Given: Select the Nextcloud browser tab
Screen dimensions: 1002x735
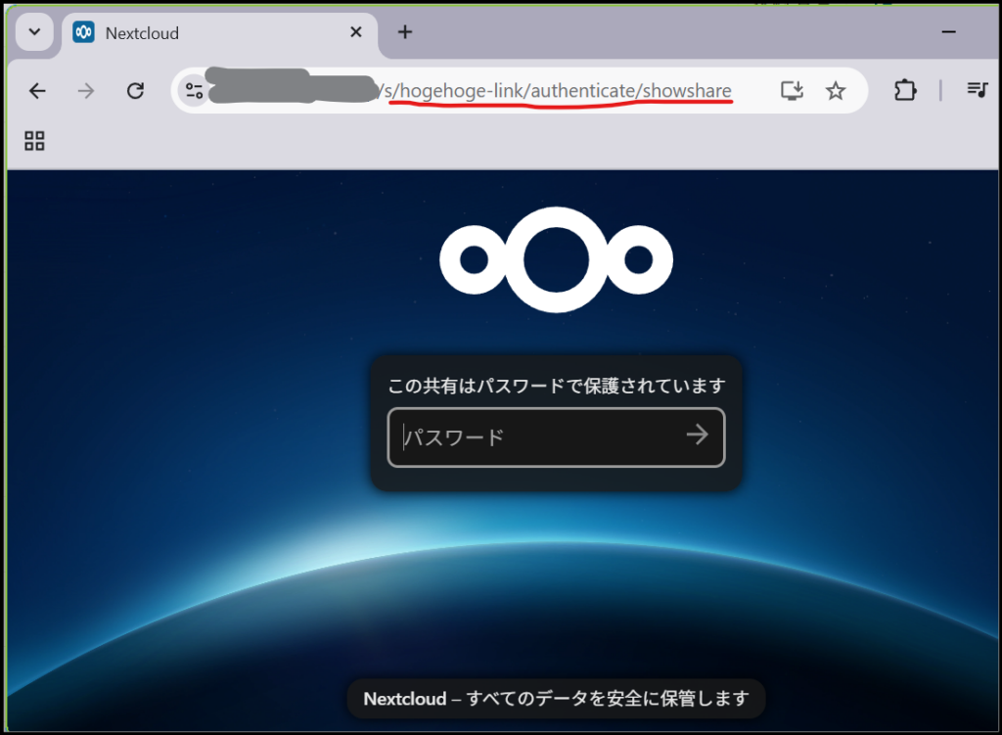Looking at the screenshot, I should tap(196, 33).
